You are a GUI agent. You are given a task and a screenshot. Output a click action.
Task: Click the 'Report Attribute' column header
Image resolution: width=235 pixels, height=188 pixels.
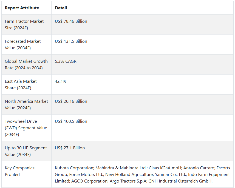(22, 8)
